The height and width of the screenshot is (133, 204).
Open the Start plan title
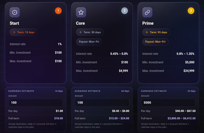pyautogui.click(x=14, y=23)
